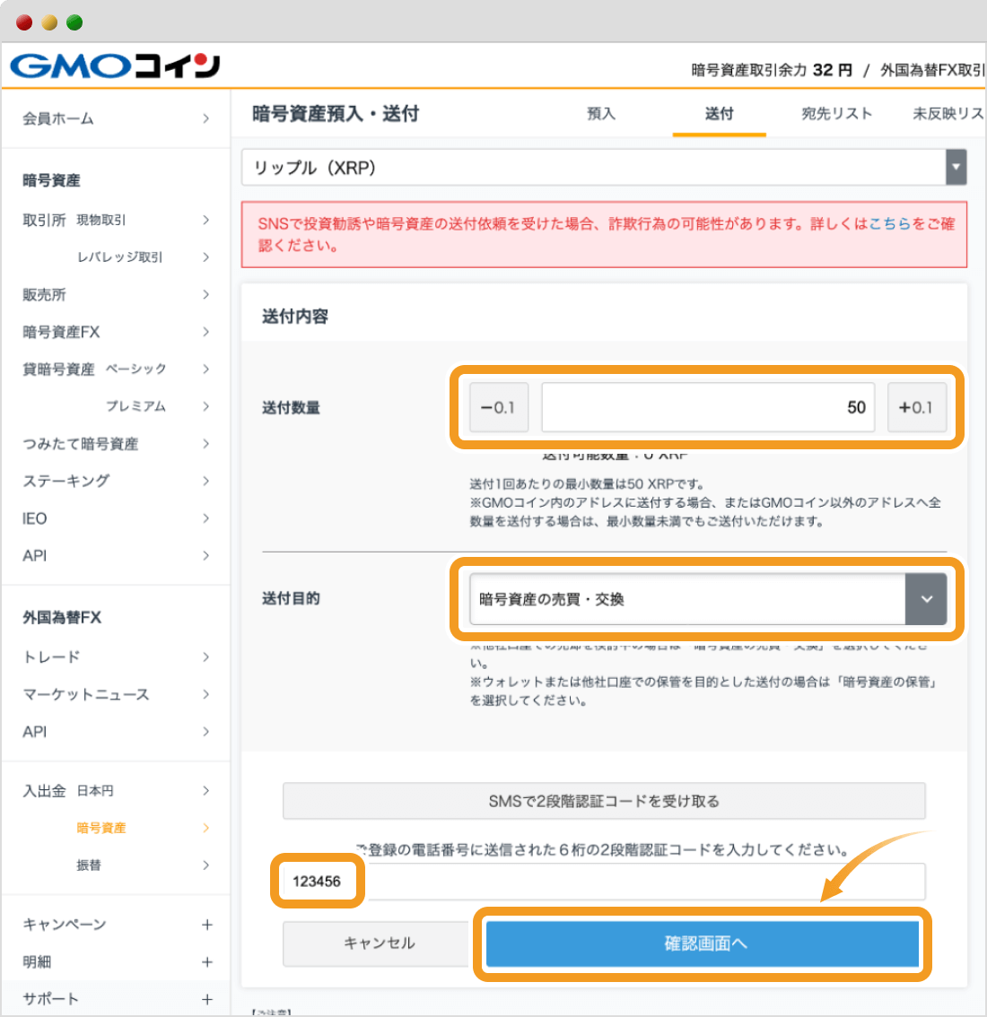Decrease amount with −0.1 button

(498, 407)
